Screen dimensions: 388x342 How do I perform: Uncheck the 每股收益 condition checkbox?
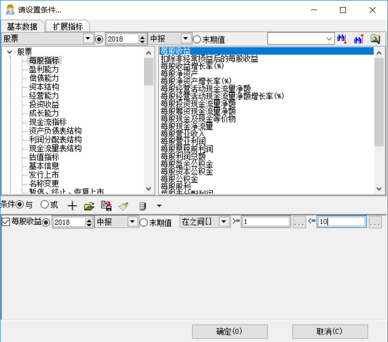[6, 222]
